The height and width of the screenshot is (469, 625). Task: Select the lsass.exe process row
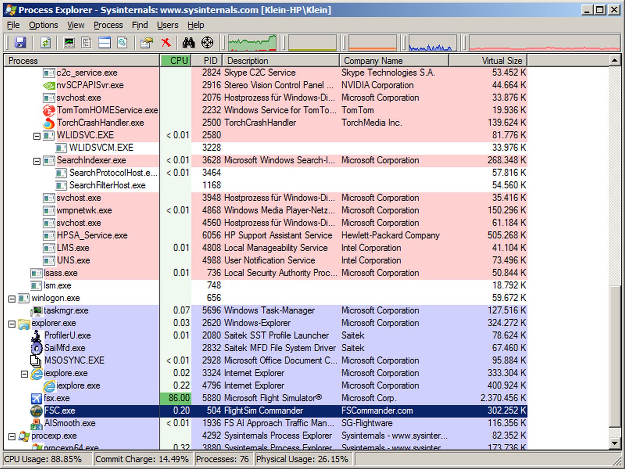pos(265,273)
